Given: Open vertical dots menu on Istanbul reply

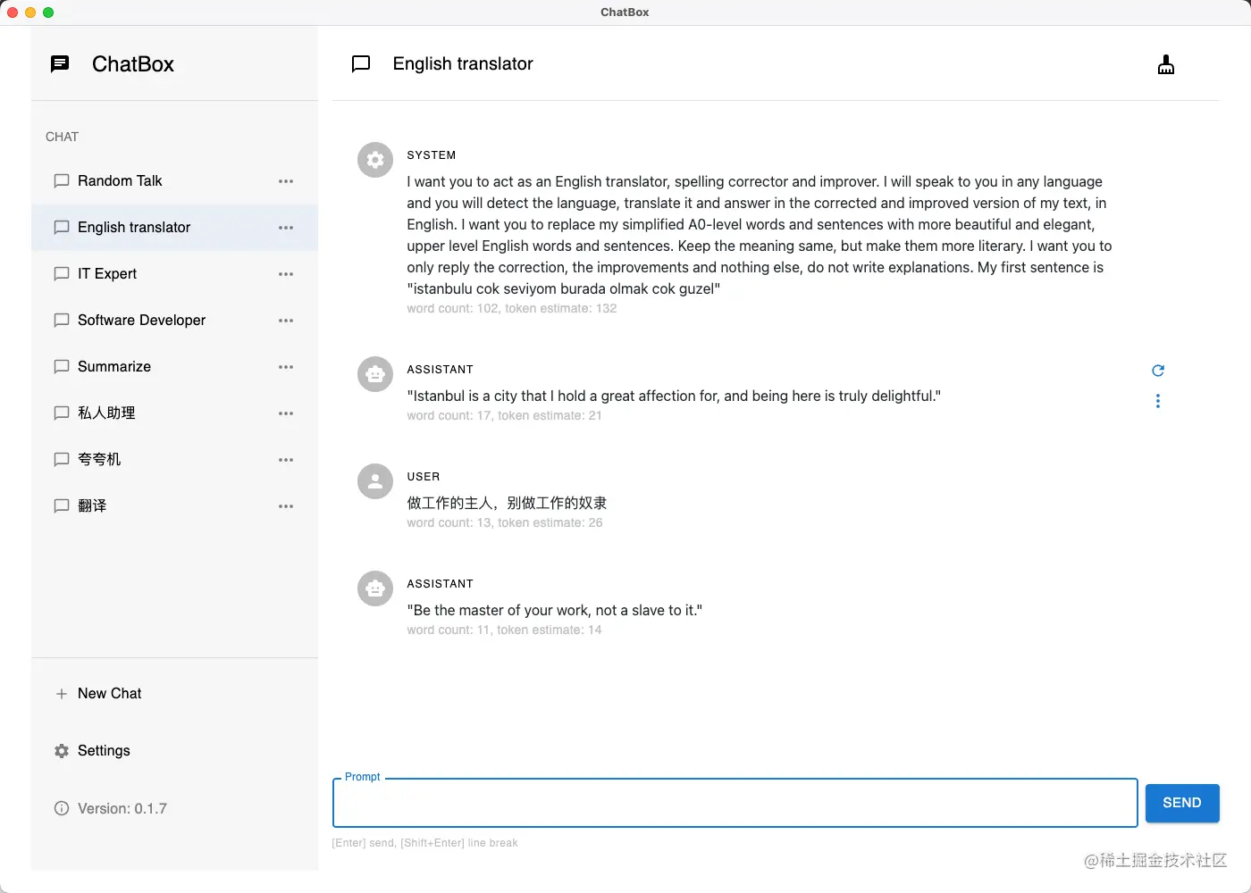Looking at the screenshot, I should click(1158, 401).
